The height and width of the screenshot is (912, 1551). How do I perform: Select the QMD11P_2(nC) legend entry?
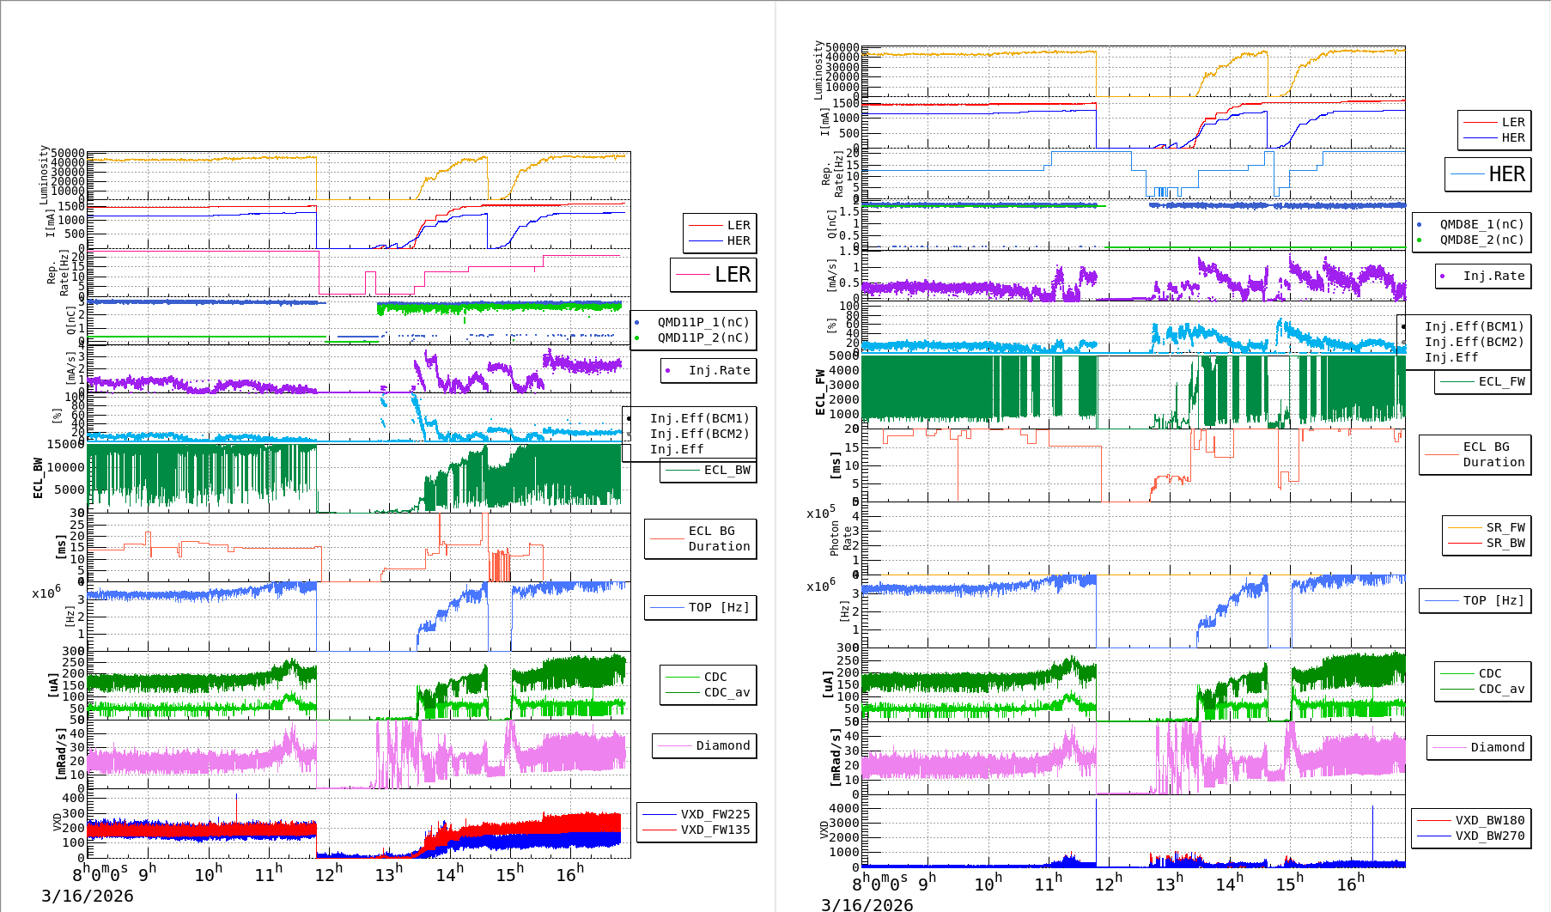(703, 337)
